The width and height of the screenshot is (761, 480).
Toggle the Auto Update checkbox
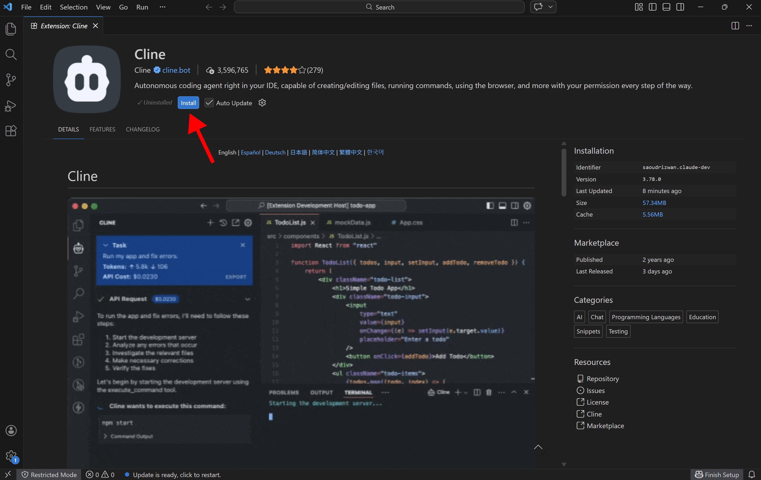[x=209, y=103]
